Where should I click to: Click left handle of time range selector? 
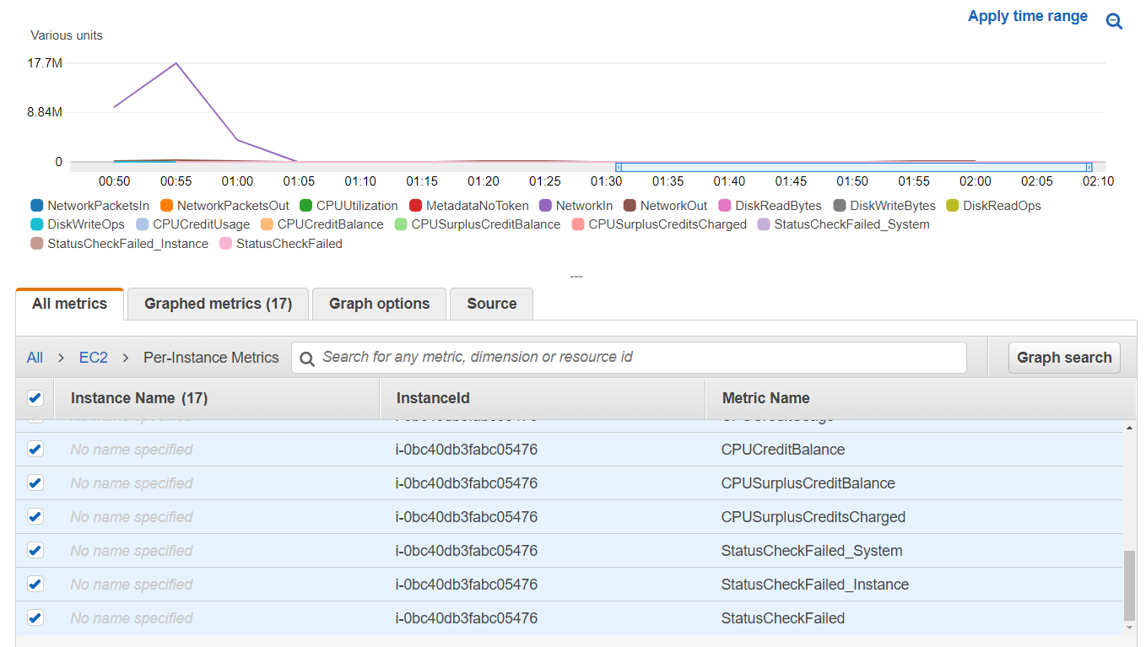click(x=619, y=167)
